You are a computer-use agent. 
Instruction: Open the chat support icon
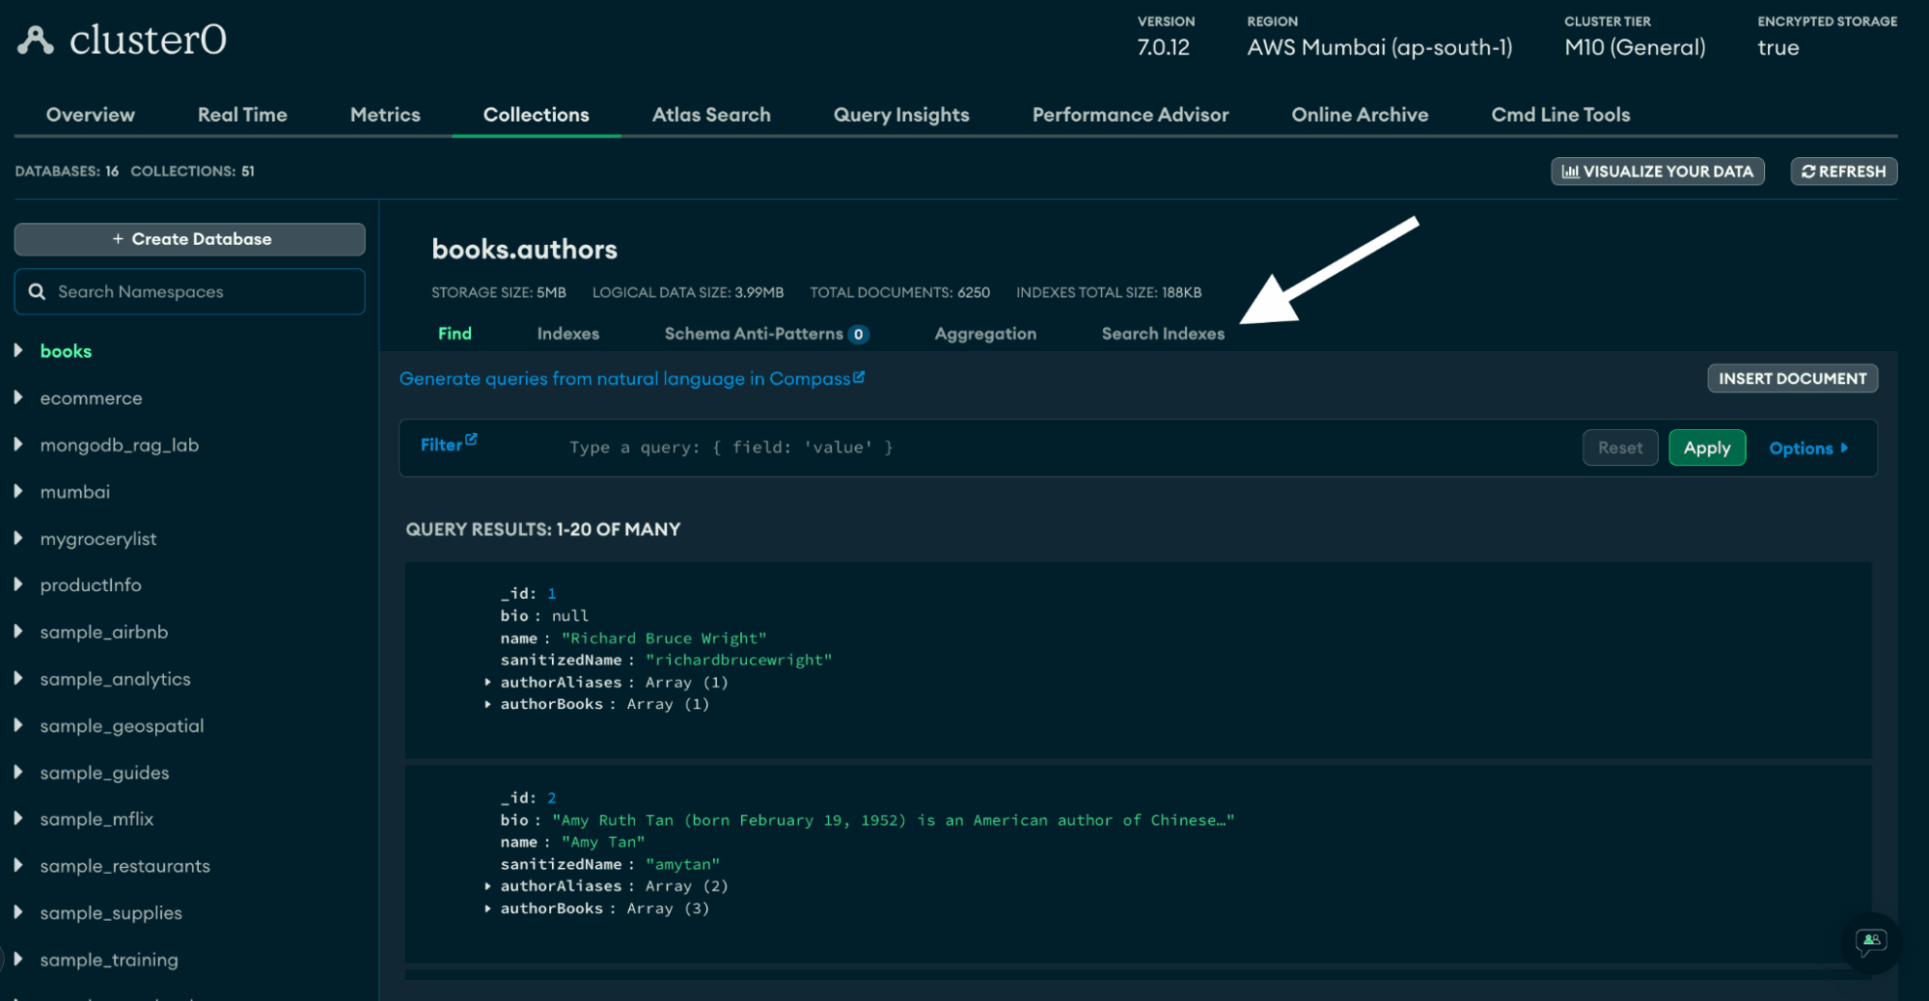click(x=1870, y=940)
